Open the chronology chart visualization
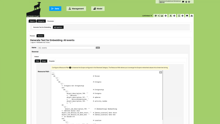The height and width of the screenshot is (124, 220). point(162,16)
